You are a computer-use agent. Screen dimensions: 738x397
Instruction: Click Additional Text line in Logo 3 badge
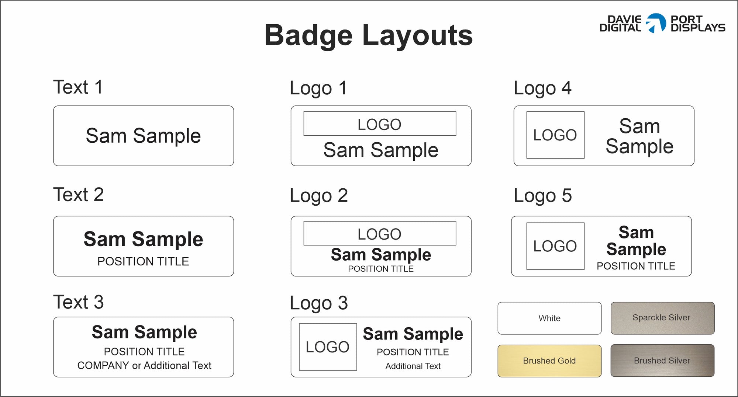[x=413, y=366]
